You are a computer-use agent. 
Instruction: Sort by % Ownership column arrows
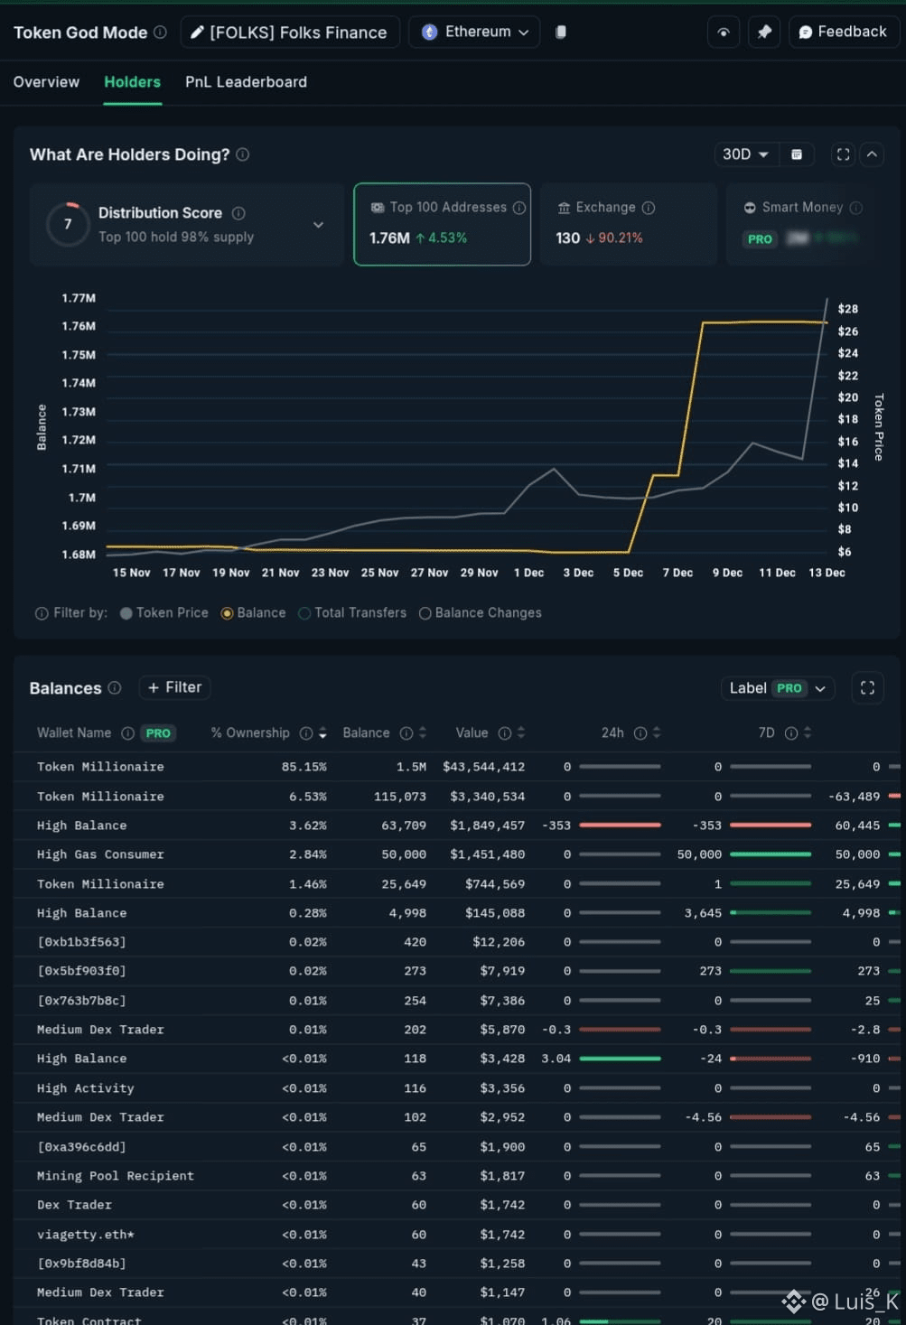point(322,733)
